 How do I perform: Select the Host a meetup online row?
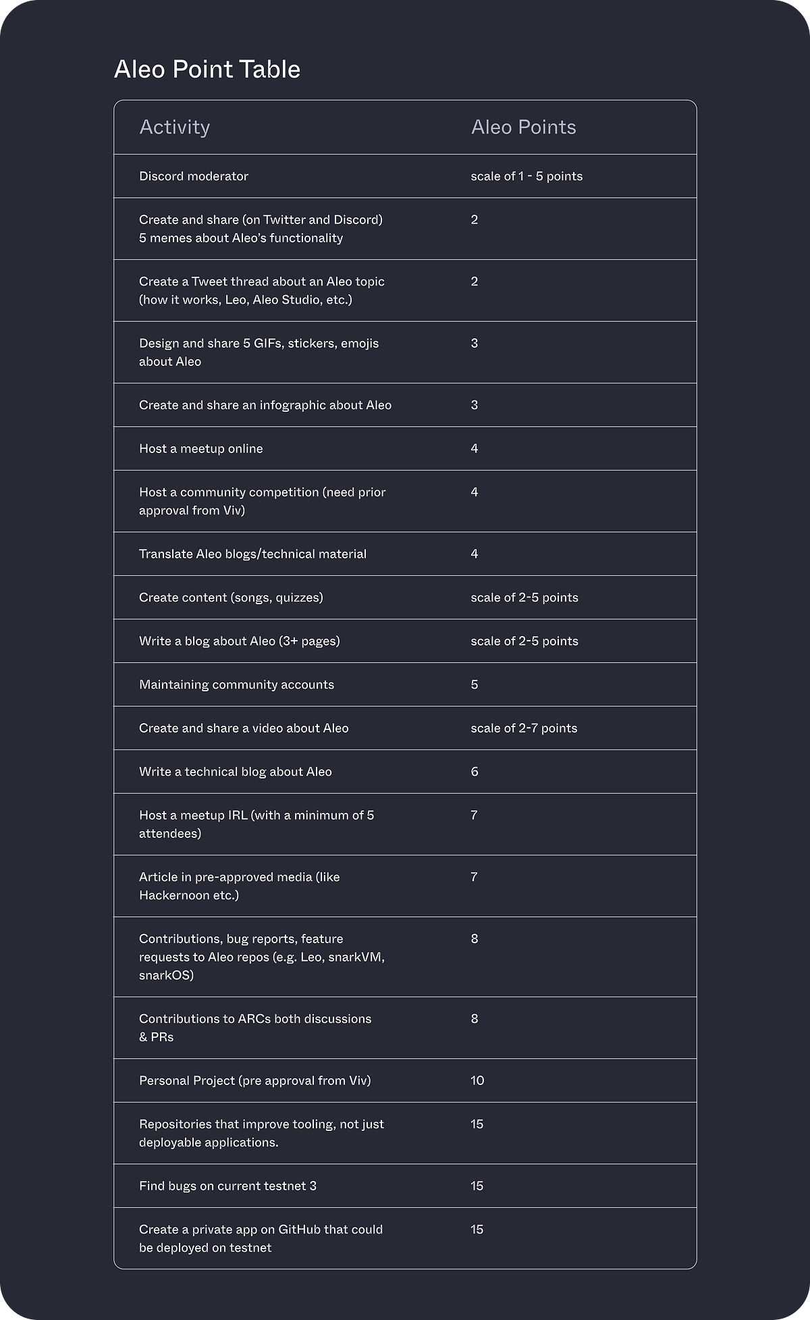[x=405, y=448]
